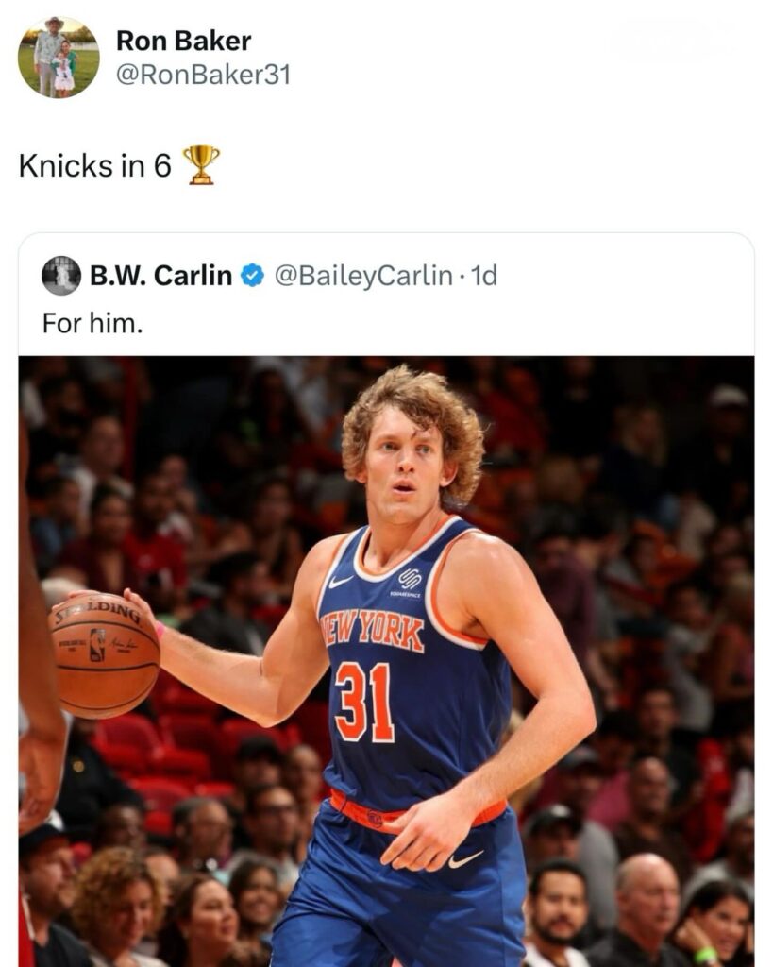Screen dimensions: 773x967
Task: Open the quoted basketball player photo
Action: pos(387,661)
